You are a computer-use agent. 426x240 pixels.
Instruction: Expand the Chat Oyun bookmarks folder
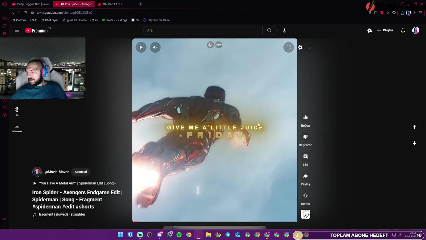click(x=49, y=20)
